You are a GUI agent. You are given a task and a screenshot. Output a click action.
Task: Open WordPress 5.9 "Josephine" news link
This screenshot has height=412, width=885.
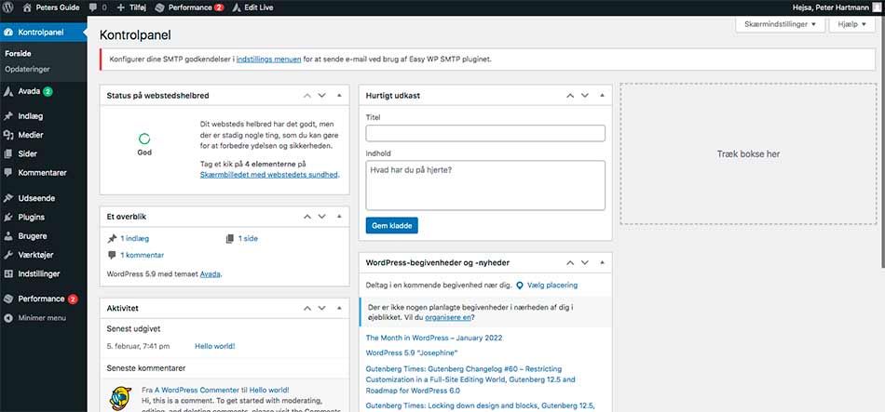412,352
